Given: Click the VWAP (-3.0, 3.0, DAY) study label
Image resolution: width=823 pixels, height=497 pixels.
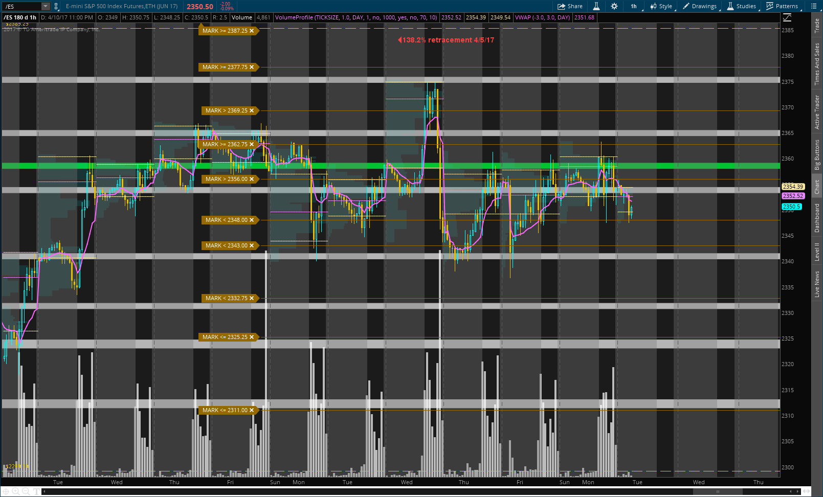Looking at the screenshot, I should [542, 17].
